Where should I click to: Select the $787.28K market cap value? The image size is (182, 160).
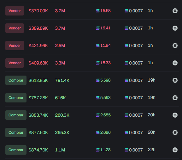point(38,98)
